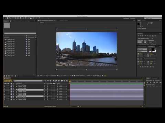Click the First Frame button in Preview panel
Viewport: 165px width, 123px height.
coord(139,36)
